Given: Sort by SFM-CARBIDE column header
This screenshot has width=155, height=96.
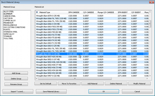Looking at the screenshot, I should (x=75, y=12).
